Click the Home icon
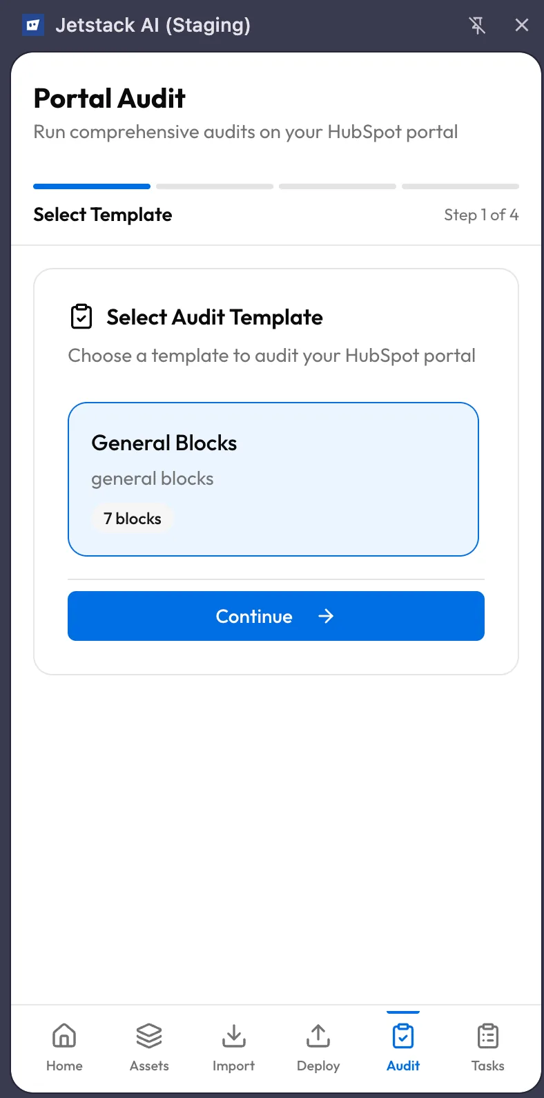Image resolution: width=544 pixels, height=1098 pixels. click(x=64, y=1036)
